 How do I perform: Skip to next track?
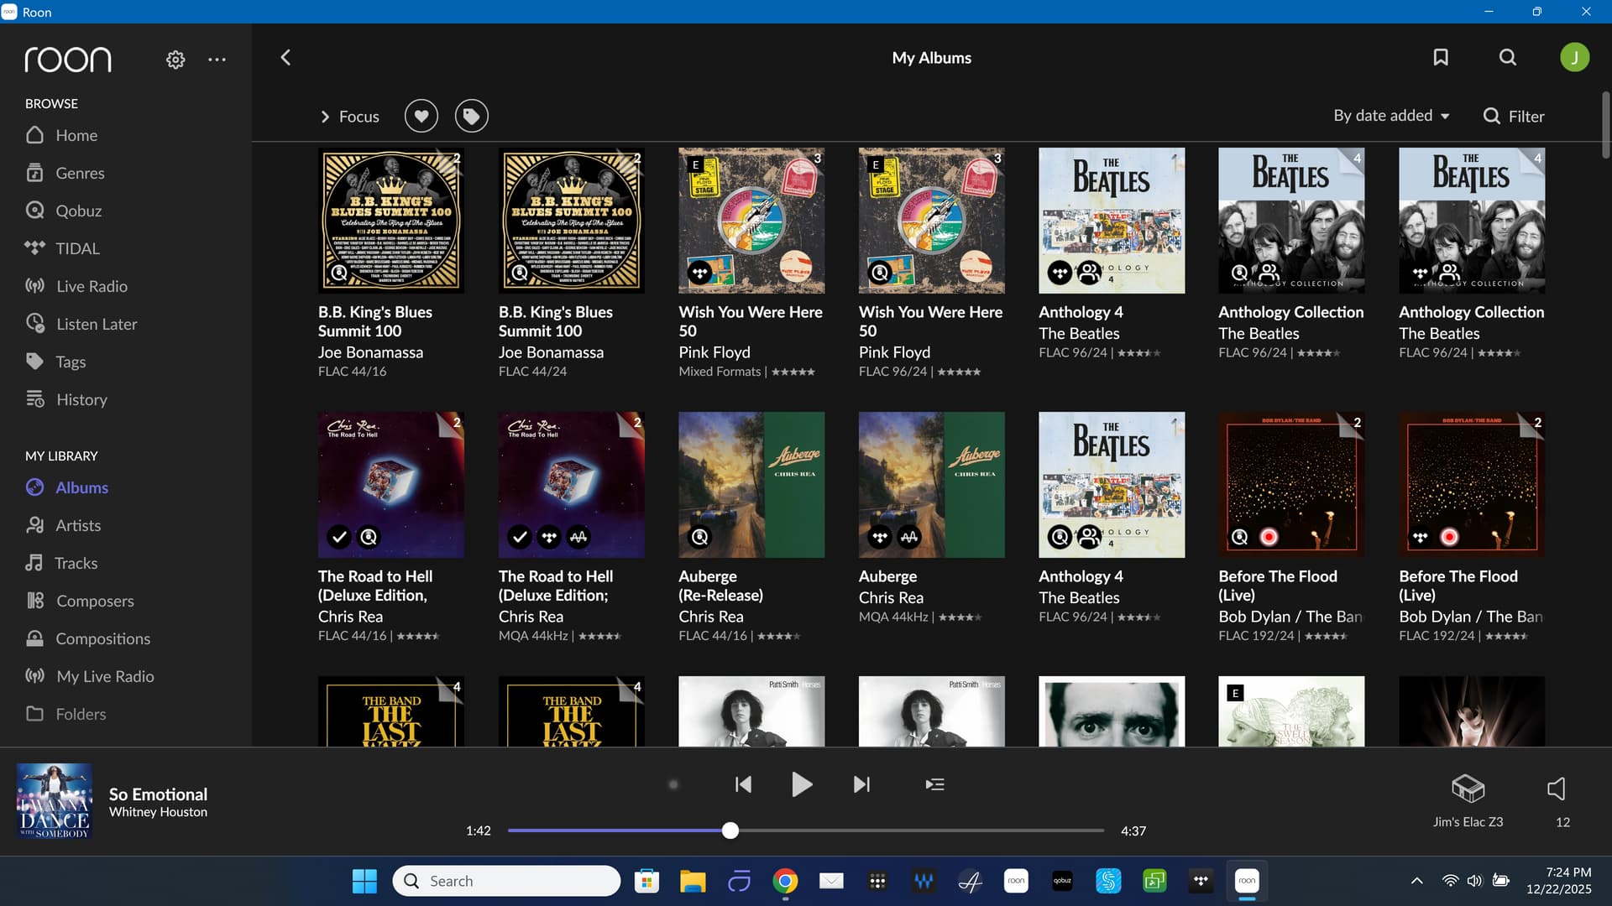click(x=861, y=784)
